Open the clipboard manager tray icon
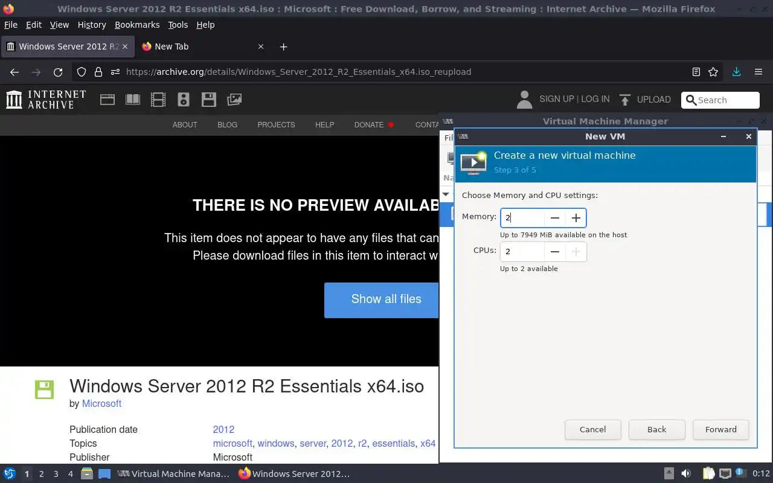Image resolution: width=773 pixels, height=483 pixels. tap(708, 474)
